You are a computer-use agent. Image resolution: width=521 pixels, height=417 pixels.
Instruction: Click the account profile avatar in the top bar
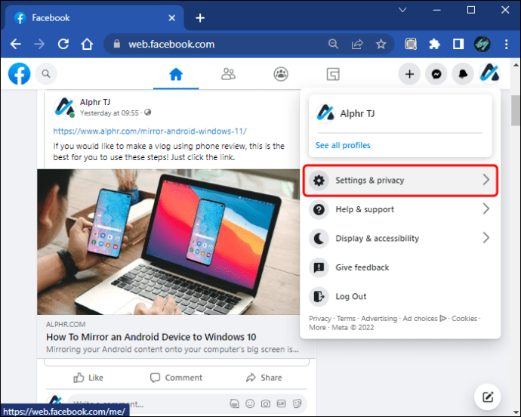[x=490, y=73]
